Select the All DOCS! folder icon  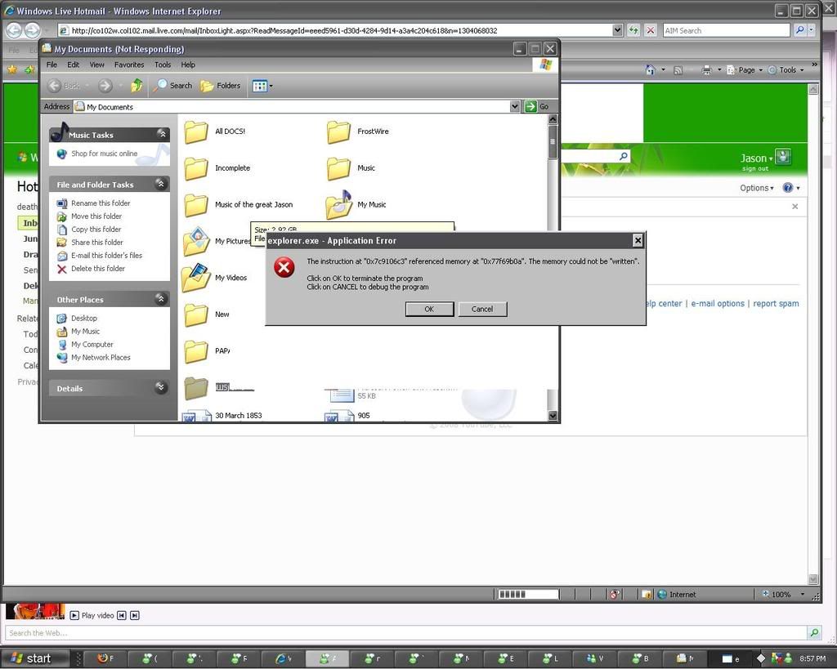(196, 132)
